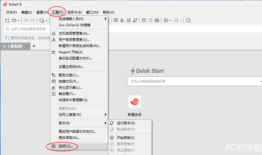
Task: Click the Quick Start host search field
Action: [194, 81]
